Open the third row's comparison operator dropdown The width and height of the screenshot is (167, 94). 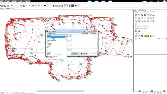tap(69, 45)
